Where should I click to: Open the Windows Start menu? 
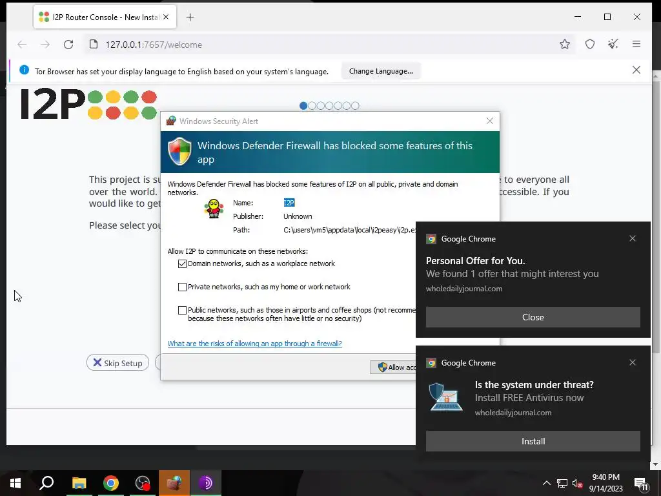15,483
